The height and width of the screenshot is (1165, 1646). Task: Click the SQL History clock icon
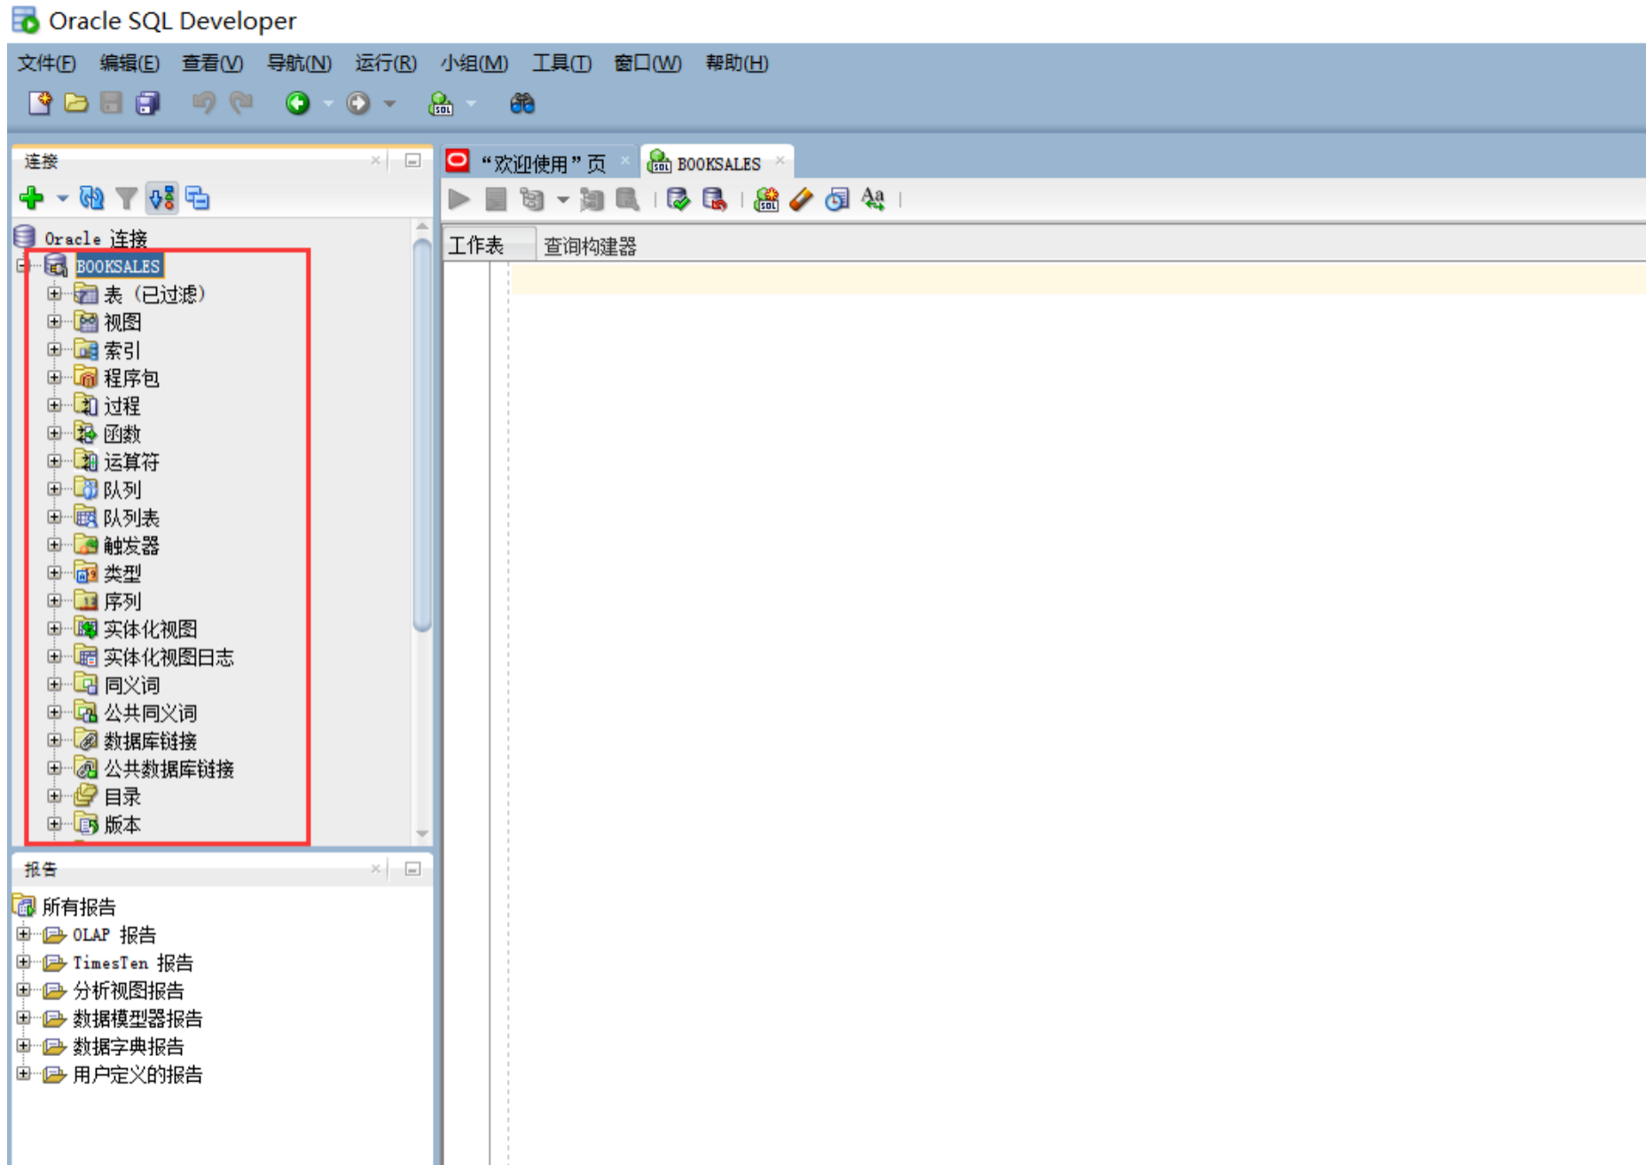point(836,199)
